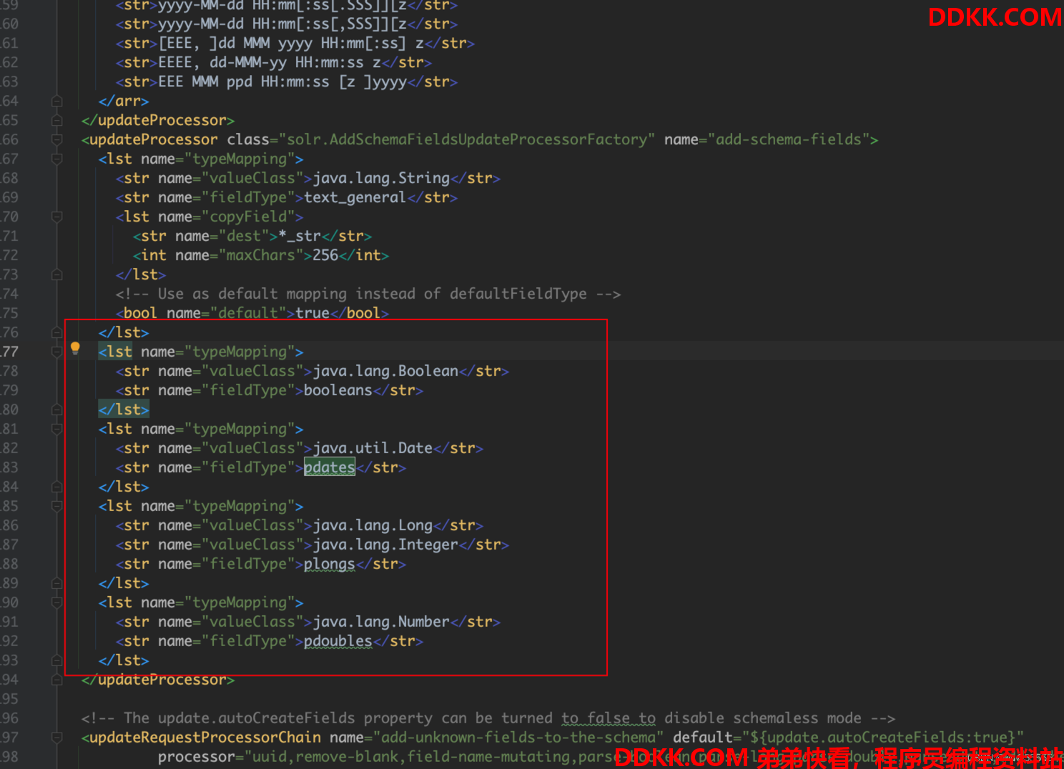Click date format EEEE, dd-MMM-yy HH:mm:ss z

click(x=270, y=62)
